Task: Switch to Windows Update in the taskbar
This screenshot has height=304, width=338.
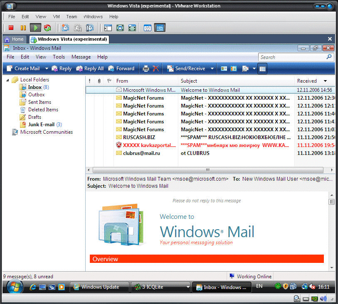Action: (x=100, y=287)
